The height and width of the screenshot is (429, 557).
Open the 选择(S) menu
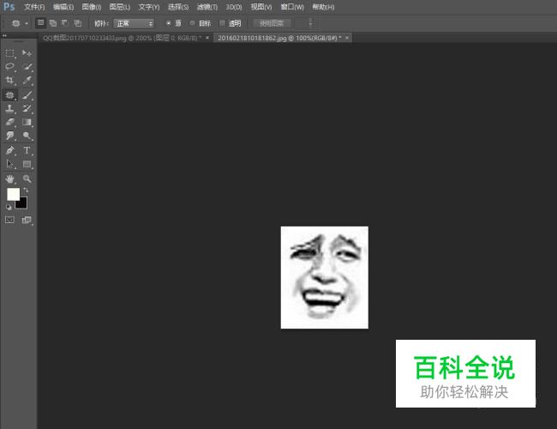pos(178,7)
